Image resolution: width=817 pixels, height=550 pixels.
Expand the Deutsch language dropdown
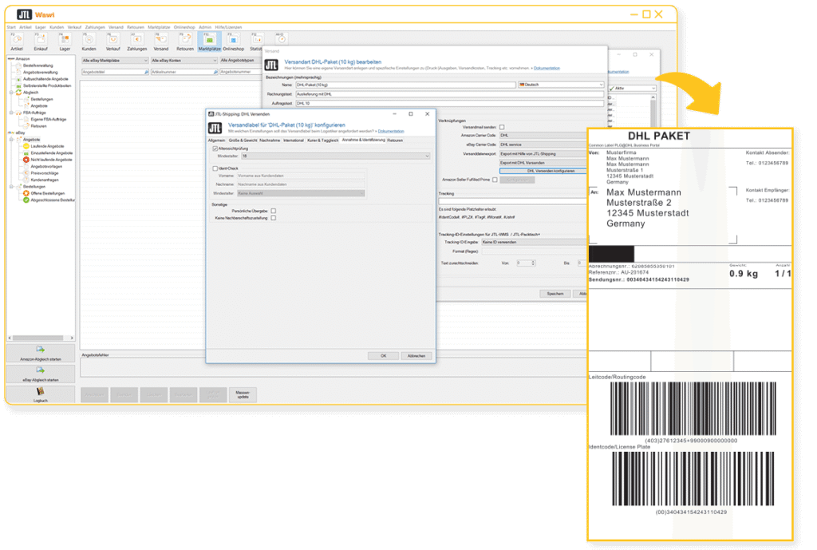(560, 84)
